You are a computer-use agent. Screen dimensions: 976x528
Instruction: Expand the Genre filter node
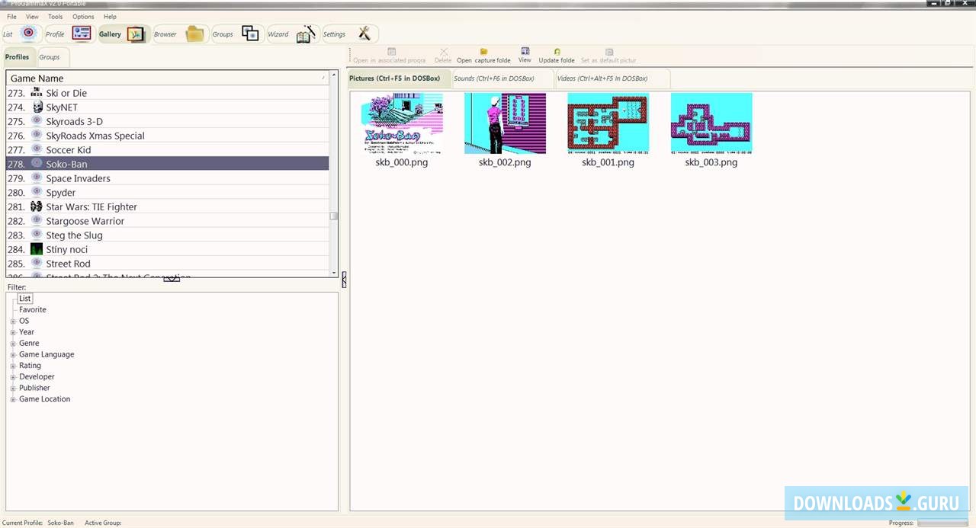click(13, 344)
